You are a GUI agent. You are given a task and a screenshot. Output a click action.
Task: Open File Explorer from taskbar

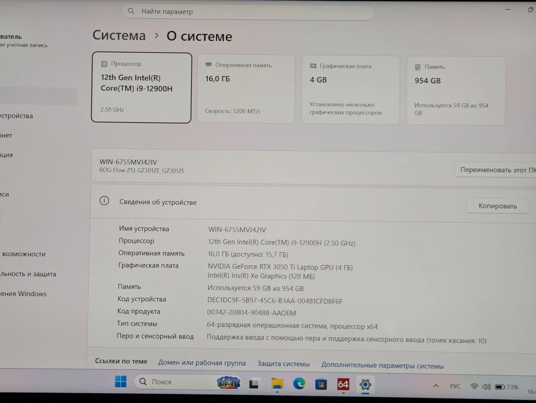point(277,383)
